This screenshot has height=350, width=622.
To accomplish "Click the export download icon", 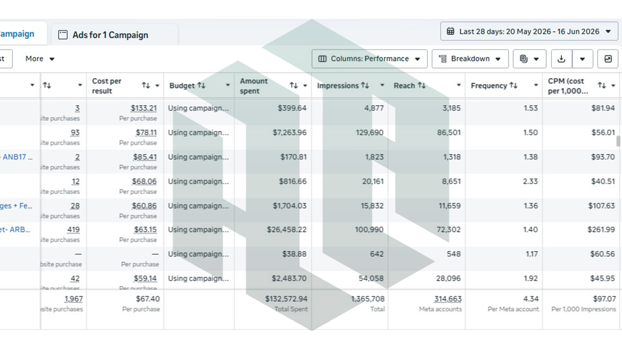I will (x=561, y=59).
